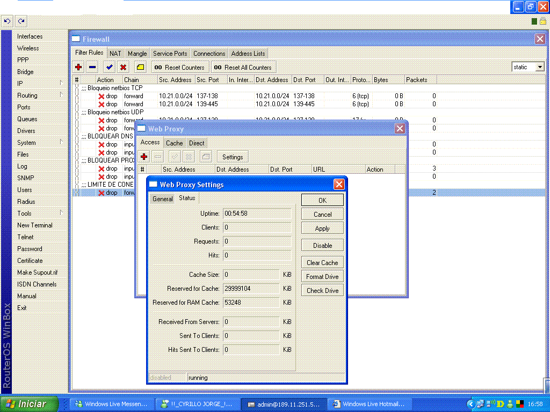Sort by the Packets column header
This screenshot has height=412, width=550.
click(x=421, y=80)
